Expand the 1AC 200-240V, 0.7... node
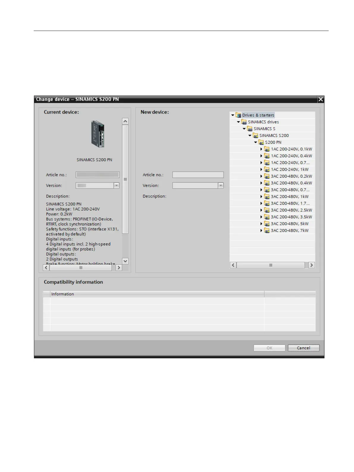 point(261,163)
